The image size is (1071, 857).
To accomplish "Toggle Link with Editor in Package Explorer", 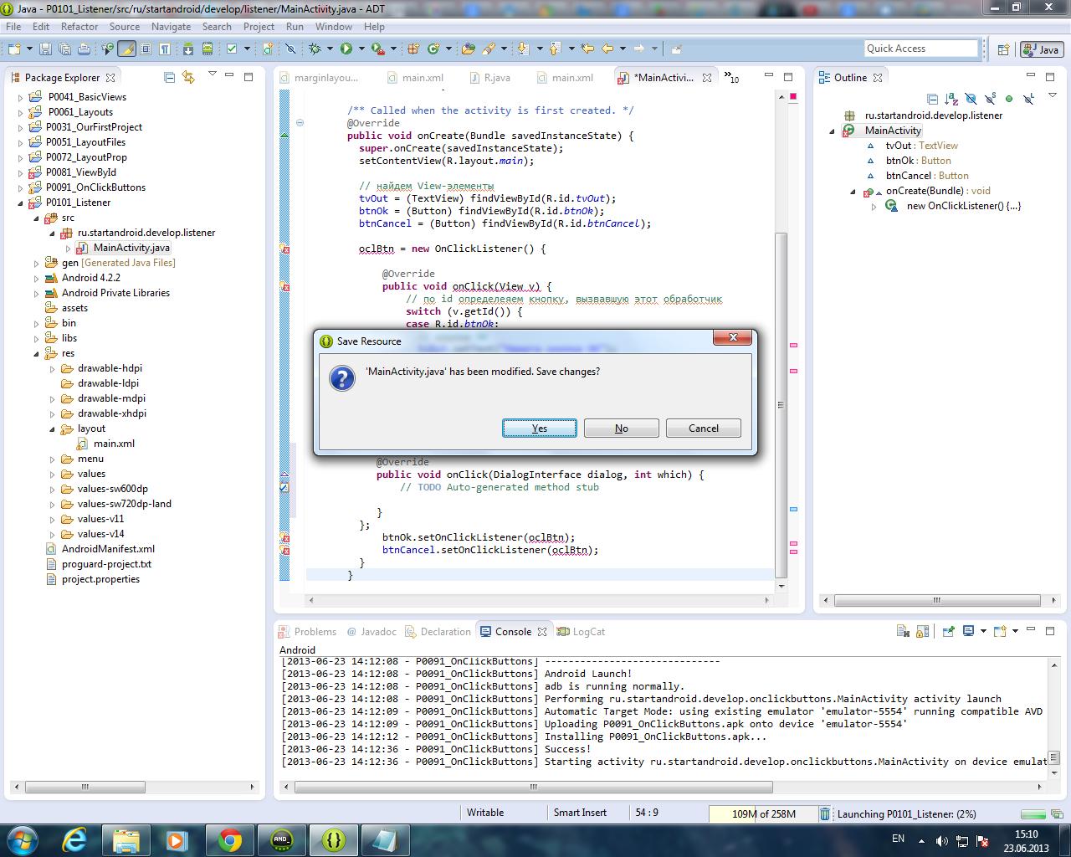I will pyautogui.click(x=189, y=77).
